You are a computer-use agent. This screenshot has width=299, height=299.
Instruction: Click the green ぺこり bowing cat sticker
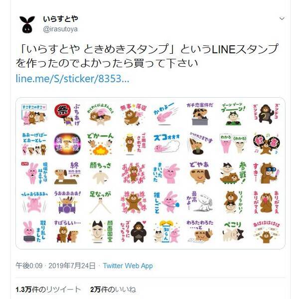(233, 232)
